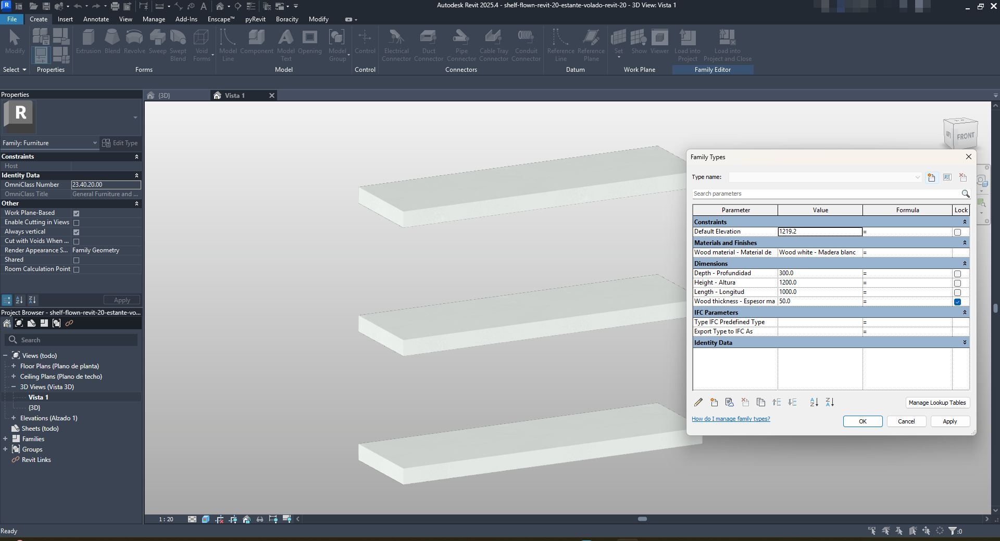Screen dimensions: 1000x541
Task: Click the vertical view scrollbar thumb
Action: click(995, 308)
